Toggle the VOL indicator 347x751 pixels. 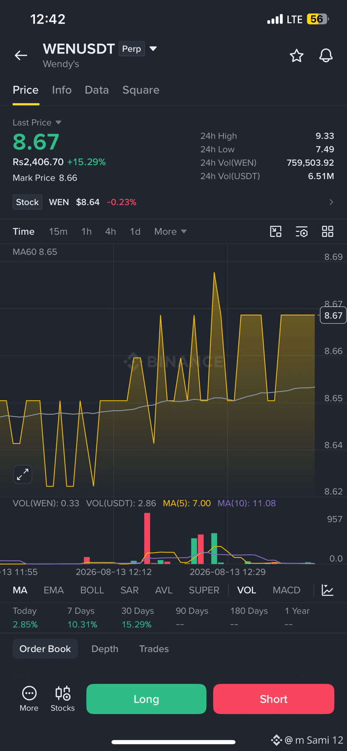tap(246, 590)
